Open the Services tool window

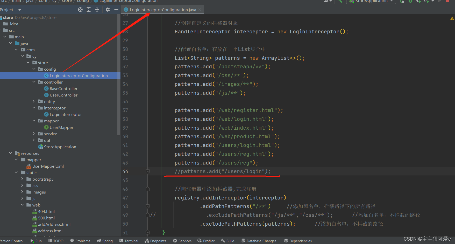coord(182,241)
